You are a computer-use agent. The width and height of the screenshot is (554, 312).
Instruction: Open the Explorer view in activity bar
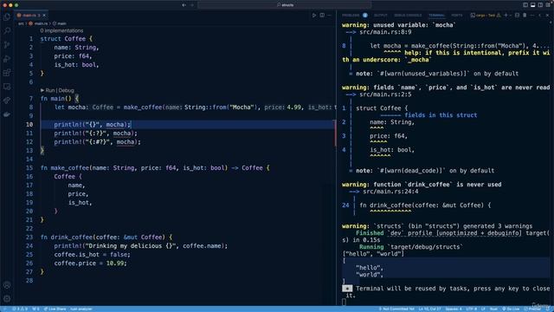[x=7, y=17]
